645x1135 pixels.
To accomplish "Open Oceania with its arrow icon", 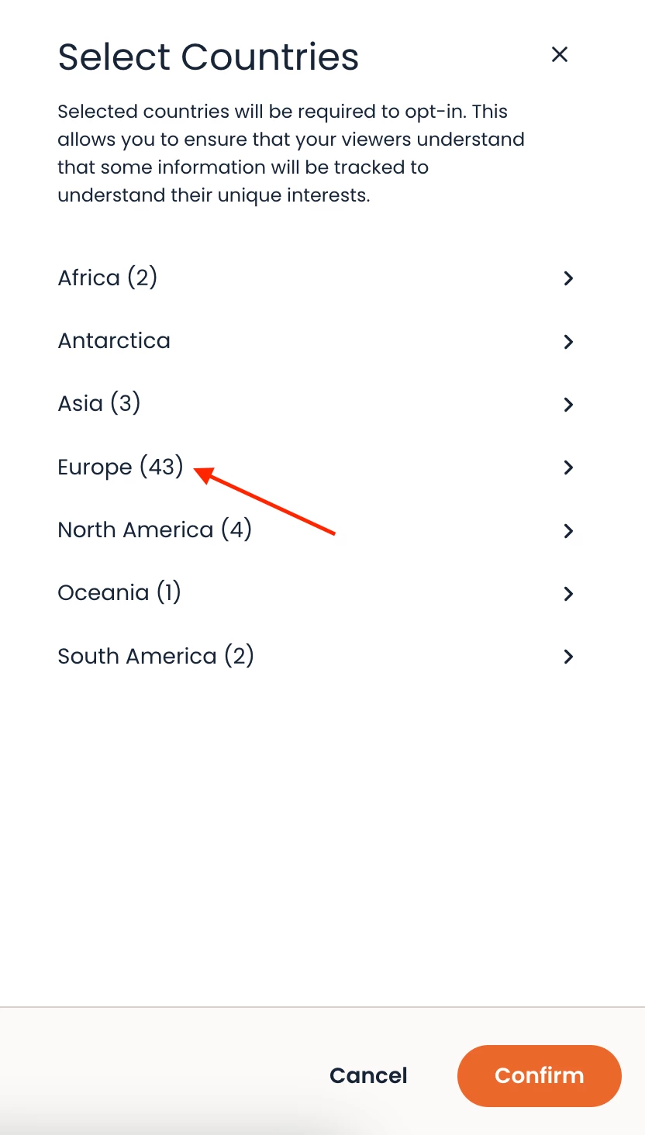I will (x=568, y=594).
